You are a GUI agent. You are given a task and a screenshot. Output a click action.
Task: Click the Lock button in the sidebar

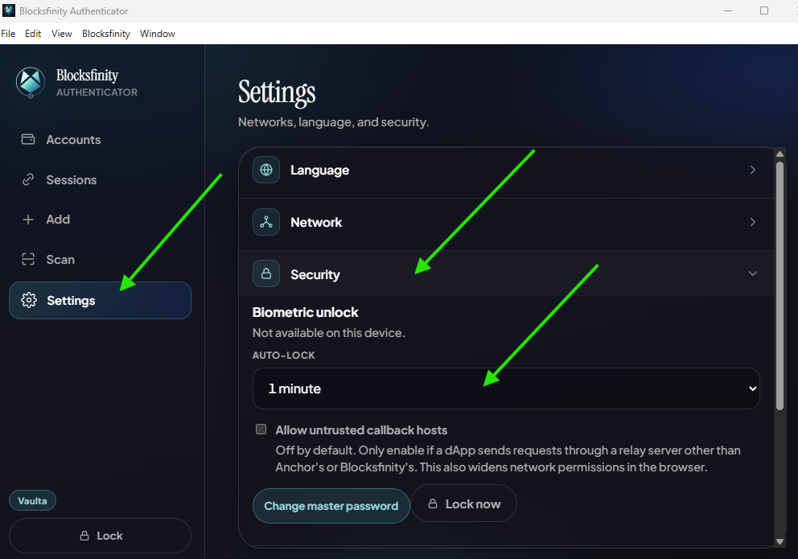point(100,536)
